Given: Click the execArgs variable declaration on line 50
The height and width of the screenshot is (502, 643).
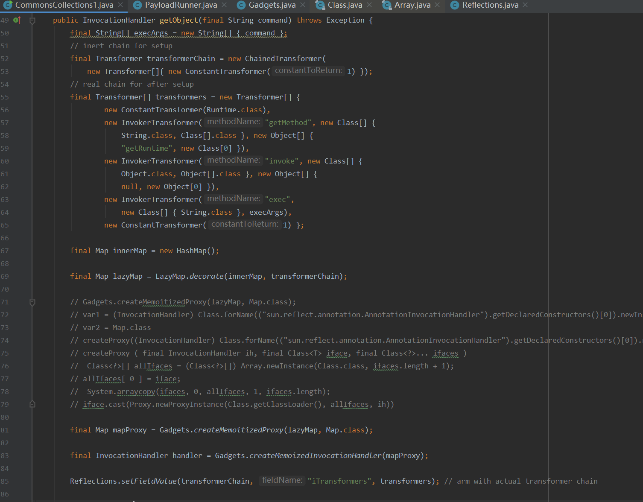Looking at the screenshot, I should pyautogui.click(x=151, y=33).
